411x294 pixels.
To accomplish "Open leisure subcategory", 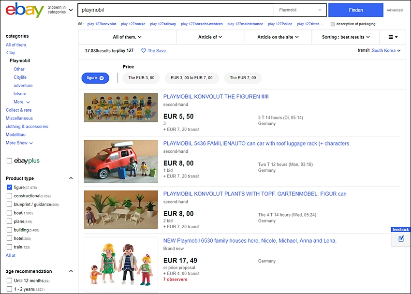I will pyautogui.click(x=20, y=93).
